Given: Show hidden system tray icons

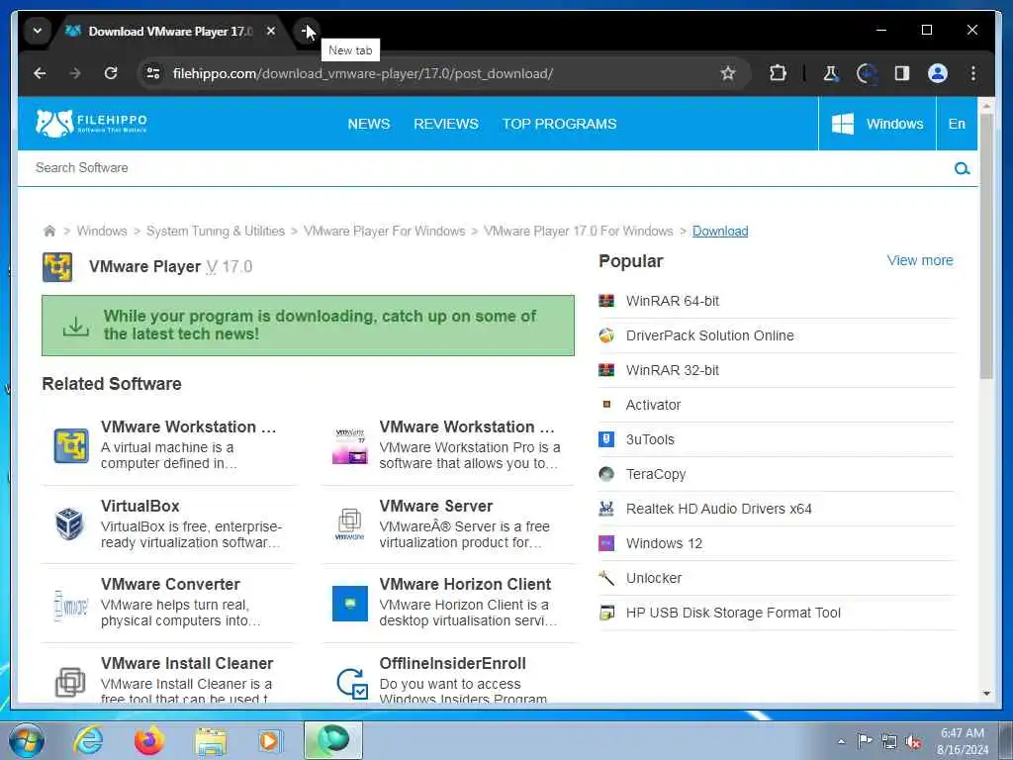Looking at the screenshot, I should pyautogui.click(x=841, y=741).
